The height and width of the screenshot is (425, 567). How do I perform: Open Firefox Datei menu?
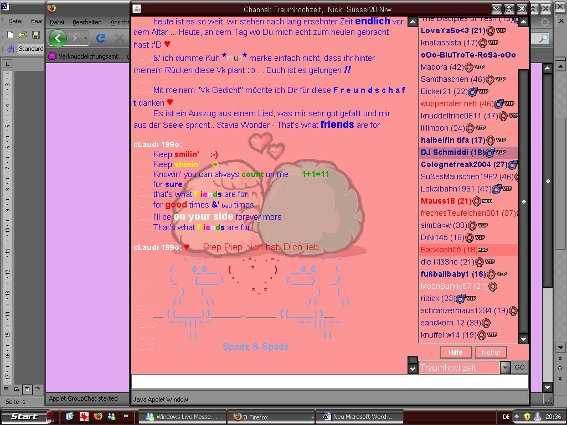click(x=57, y=22)
